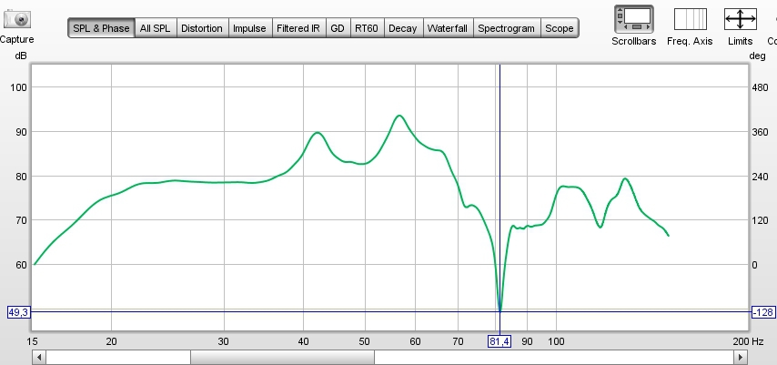777x365 pixels.
Task: Toggle the Scrollbars icon
Action: [x=634, y=18]
